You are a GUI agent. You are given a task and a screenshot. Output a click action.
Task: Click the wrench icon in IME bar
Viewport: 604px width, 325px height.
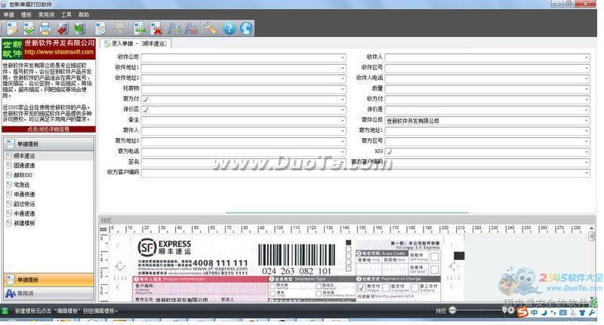[x=591, y=313]
